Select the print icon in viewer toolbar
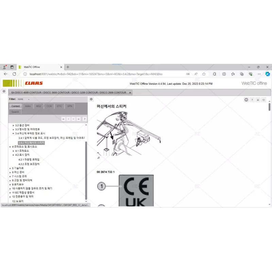 (258, 100)
